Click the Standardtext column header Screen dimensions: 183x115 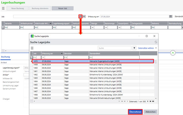[x=114, y=54]
